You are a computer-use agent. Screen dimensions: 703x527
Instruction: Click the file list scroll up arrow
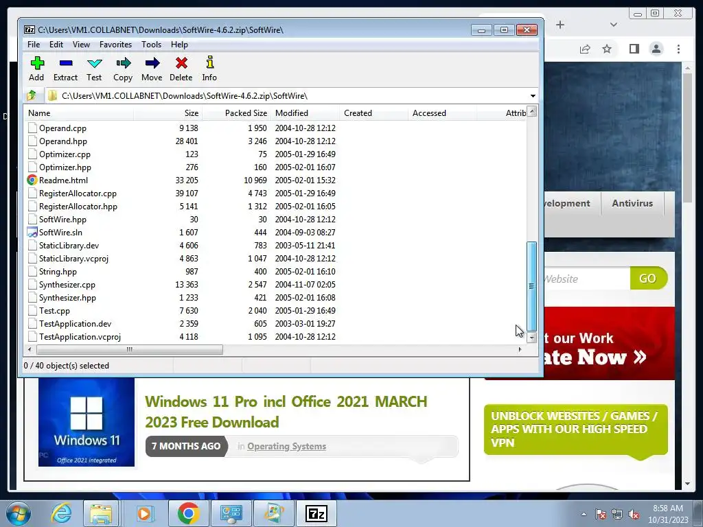point(532,112)
